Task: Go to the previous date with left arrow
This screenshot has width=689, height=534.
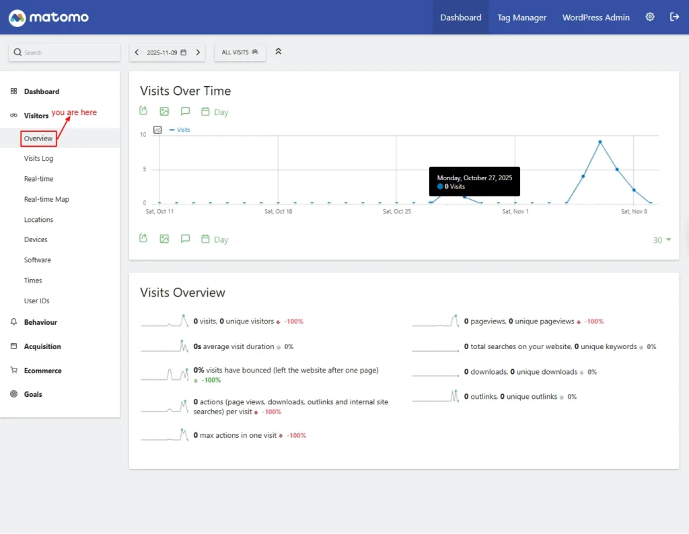Action: coord(137,52)
